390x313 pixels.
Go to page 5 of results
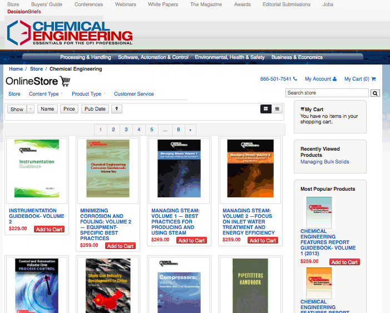pyautogui.click(x=152, y=130)
